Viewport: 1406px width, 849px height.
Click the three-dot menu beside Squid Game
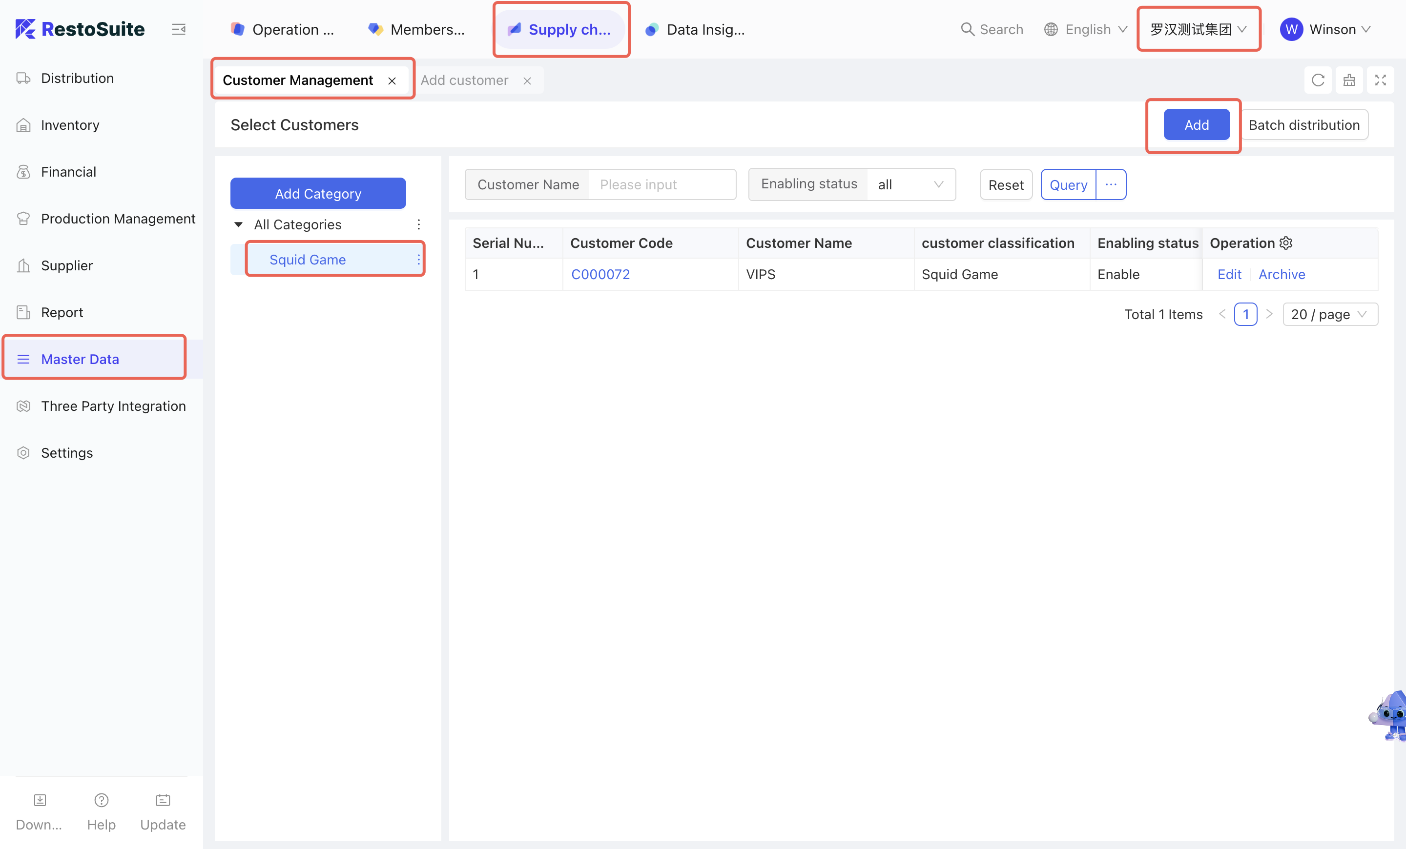tap(419, 260)
